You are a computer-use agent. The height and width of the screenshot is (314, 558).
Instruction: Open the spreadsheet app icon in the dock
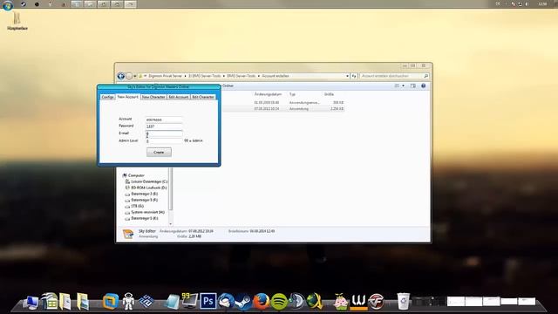point(50,301)
